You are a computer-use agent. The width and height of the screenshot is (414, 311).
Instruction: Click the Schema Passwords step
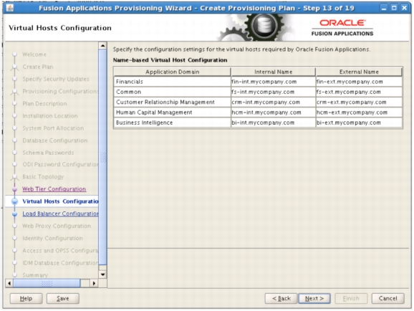[x=48, y=153]
